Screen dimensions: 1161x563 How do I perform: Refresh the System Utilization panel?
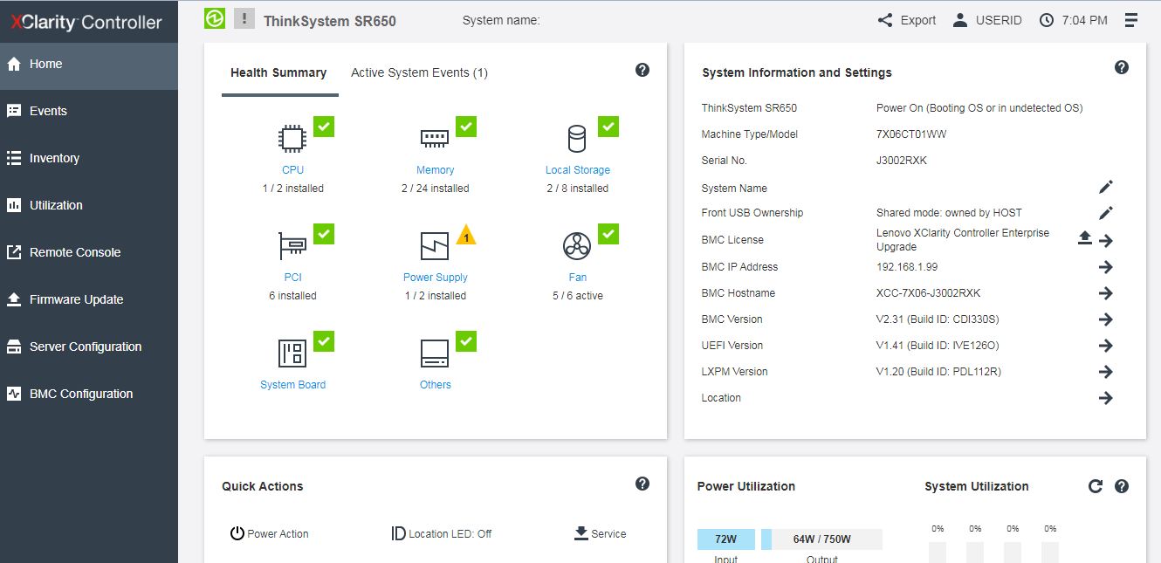[x=1096, y=486]
